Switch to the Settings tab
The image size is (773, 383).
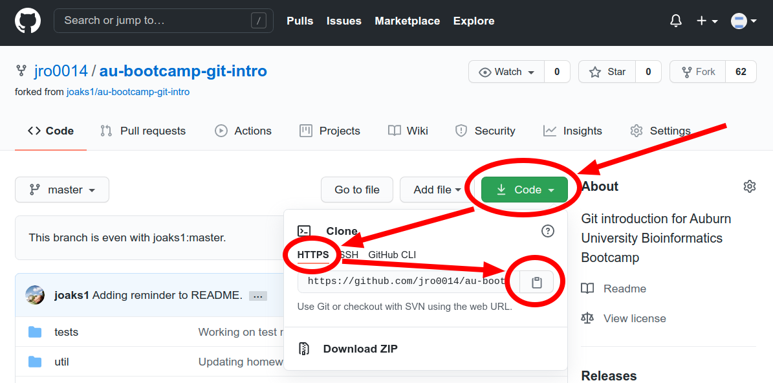(x=660, y=131)
